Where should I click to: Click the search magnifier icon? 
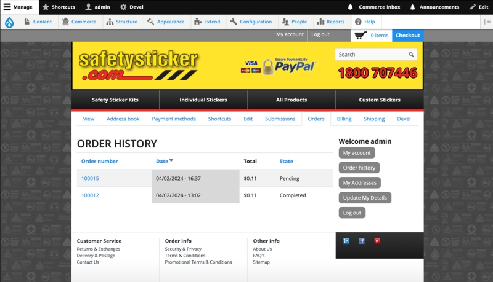click(411, 55)
